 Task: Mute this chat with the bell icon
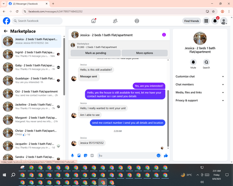coord(193,62)
